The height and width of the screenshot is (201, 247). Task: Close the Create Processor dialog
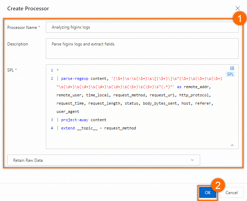click(x=238, y=8)
